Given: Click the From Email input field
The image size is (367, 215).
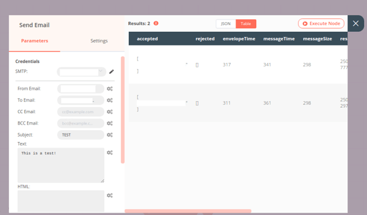Looking at the screenshot, I should pos(80,89).
